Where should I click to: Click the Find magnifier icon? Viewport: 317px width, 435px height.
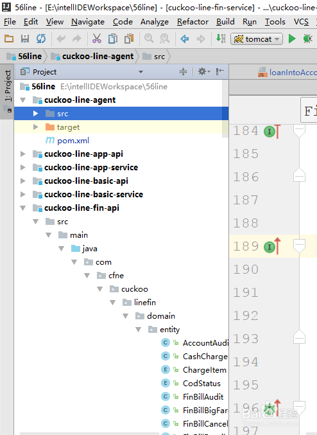149,39
